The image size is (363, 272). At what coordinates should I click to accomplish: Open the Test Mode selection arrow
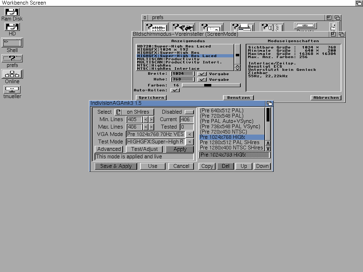[x=190, y=142]
